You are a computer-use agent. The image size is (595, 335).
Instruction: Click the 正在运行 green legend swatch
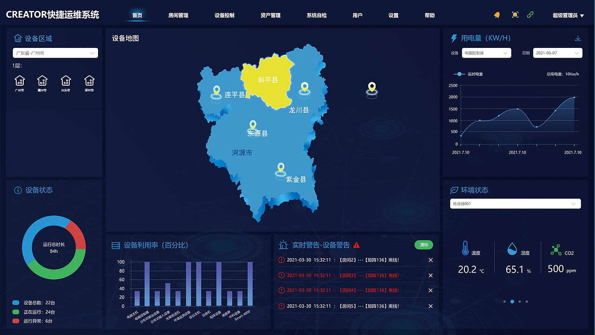coord(16,312)
